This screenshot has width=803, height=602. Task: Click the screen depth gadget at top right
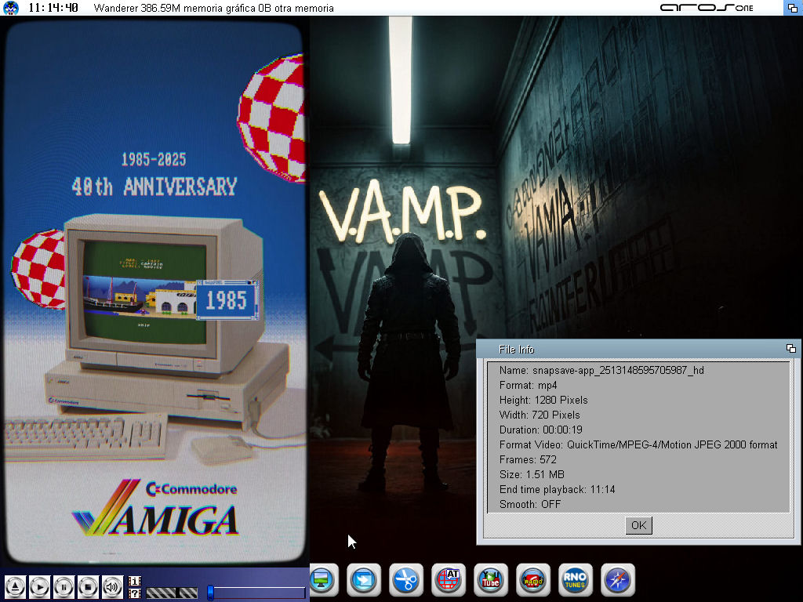792,8
